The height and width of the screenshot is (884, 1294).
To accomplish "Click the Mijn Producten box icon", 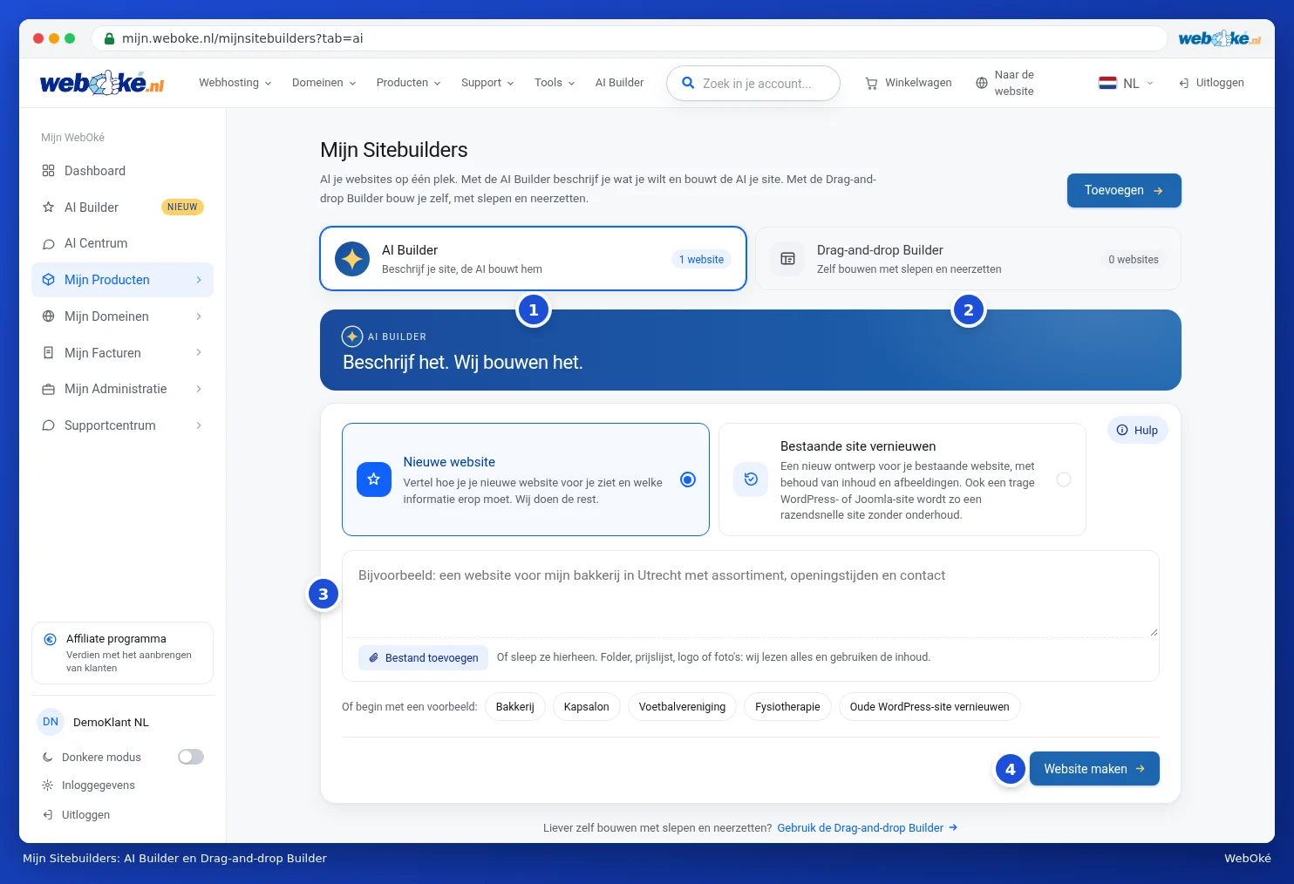I will 49,280.
